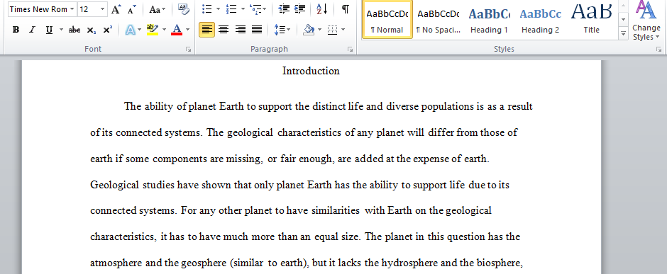Open the Shading dropdown arrow

319,30
